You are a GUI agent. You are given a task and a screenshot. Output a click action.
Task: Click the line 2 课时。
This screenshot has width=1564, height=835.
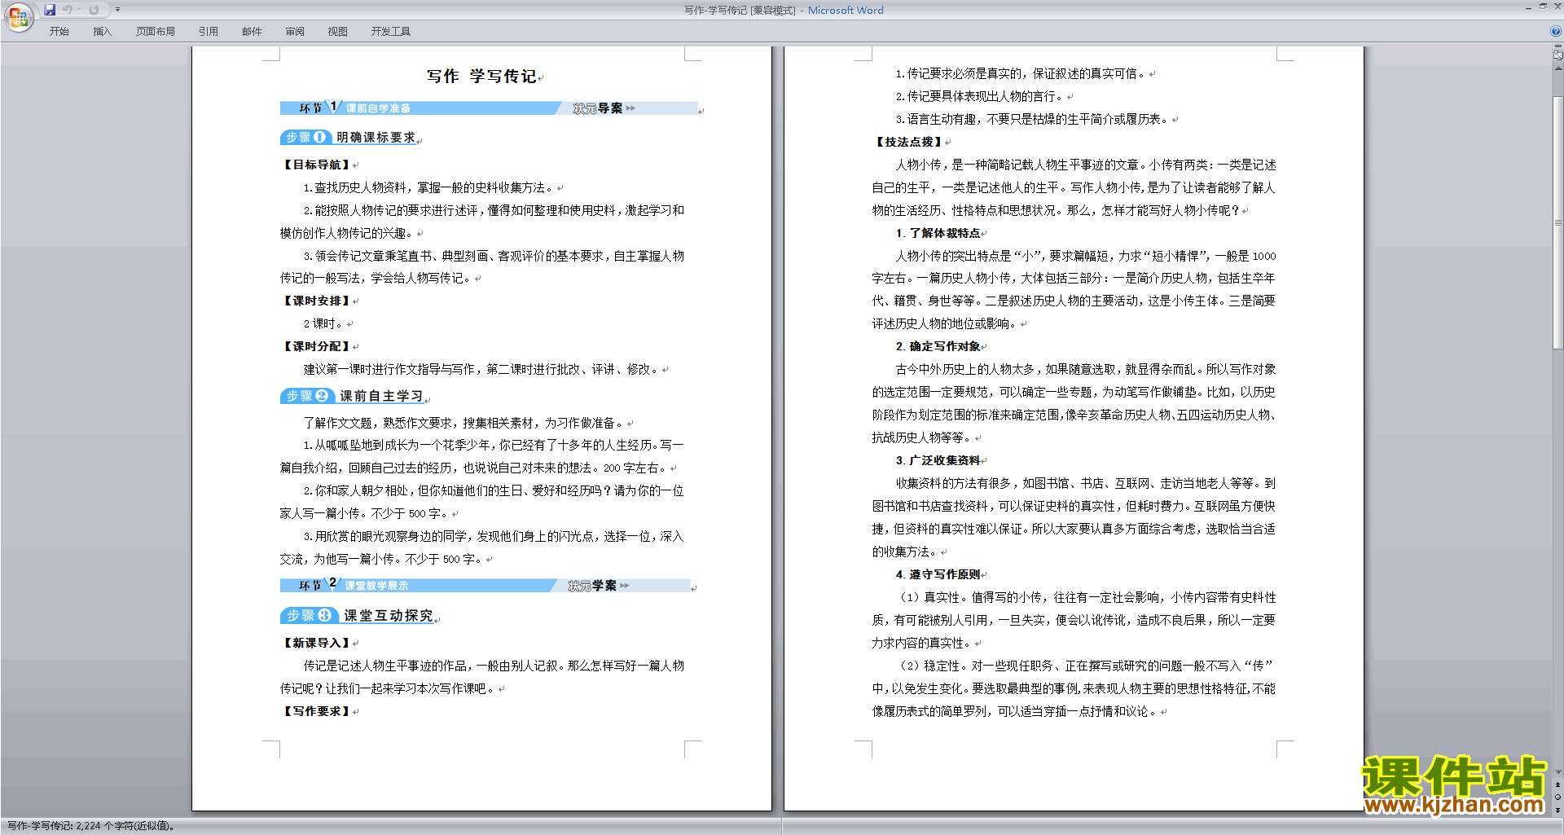coord(323,323)
